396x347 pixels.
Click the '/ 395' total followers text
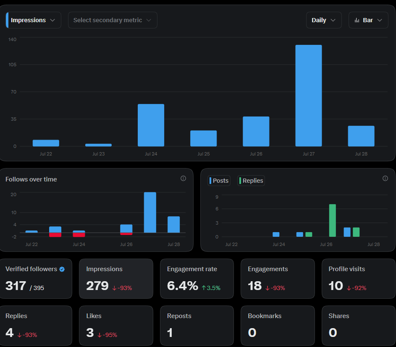pyautogui.click(x=37, y=288)
